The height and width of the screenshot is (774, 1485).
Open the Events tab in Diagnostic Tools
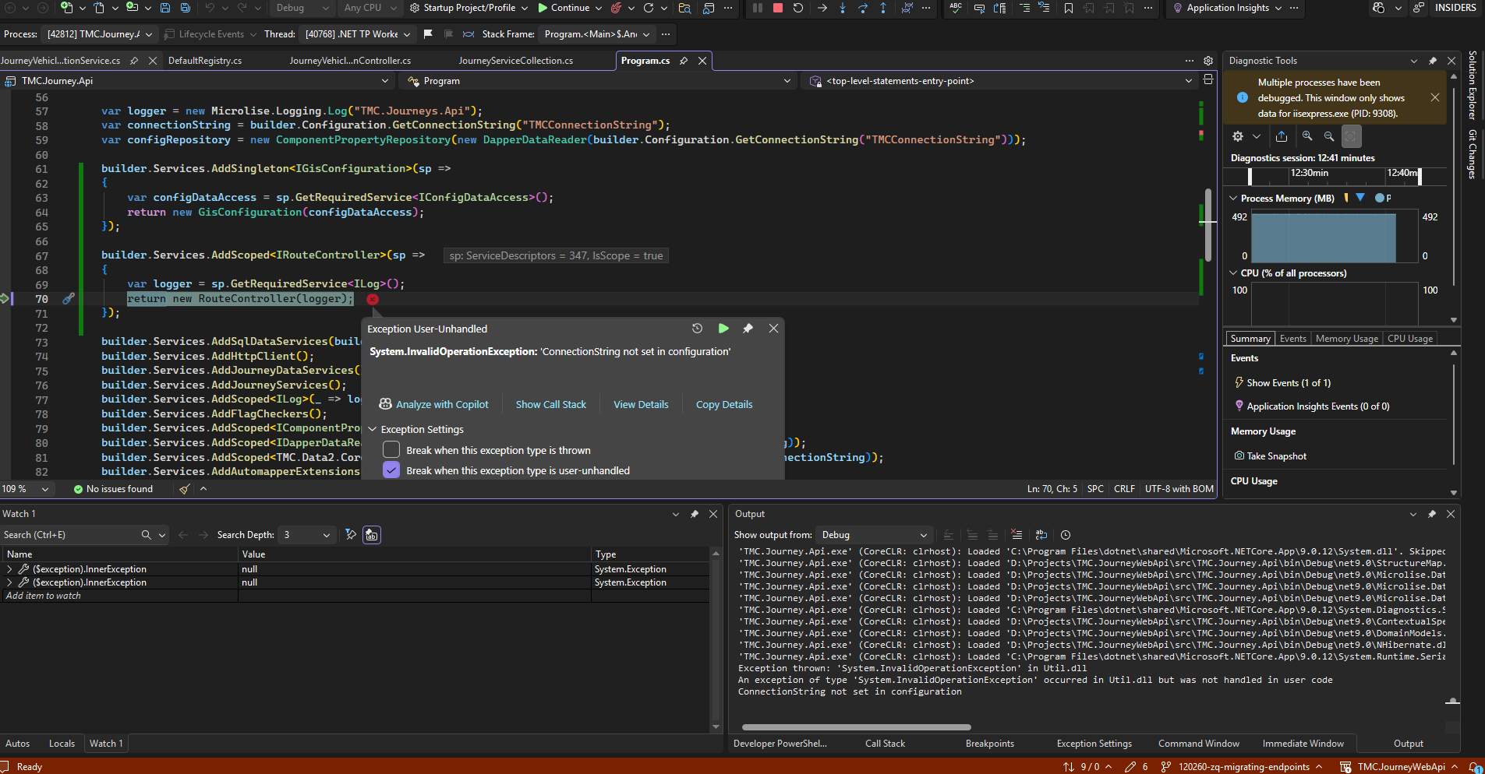coord(1292,339)
